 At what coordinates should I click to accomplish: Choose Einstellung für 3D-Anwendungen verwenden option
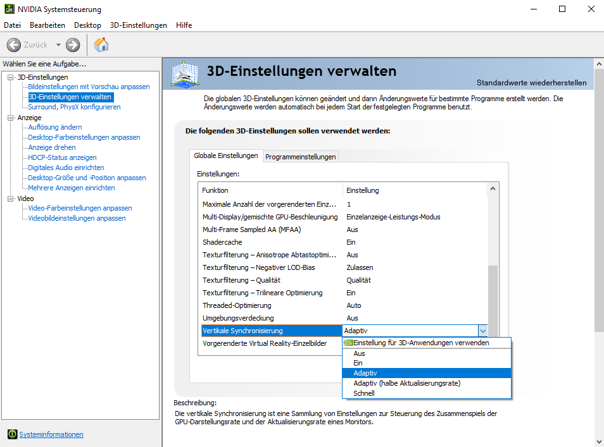click(x=427, y=343)
